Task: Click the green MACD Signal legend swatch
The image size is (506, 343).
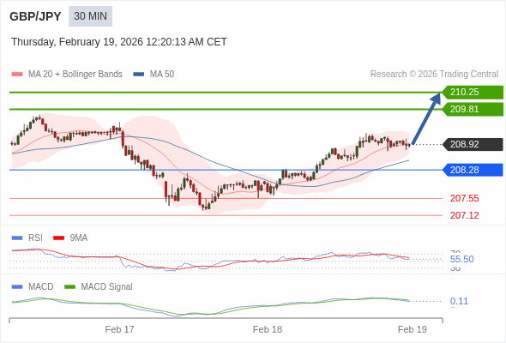Action: [69, 287]
